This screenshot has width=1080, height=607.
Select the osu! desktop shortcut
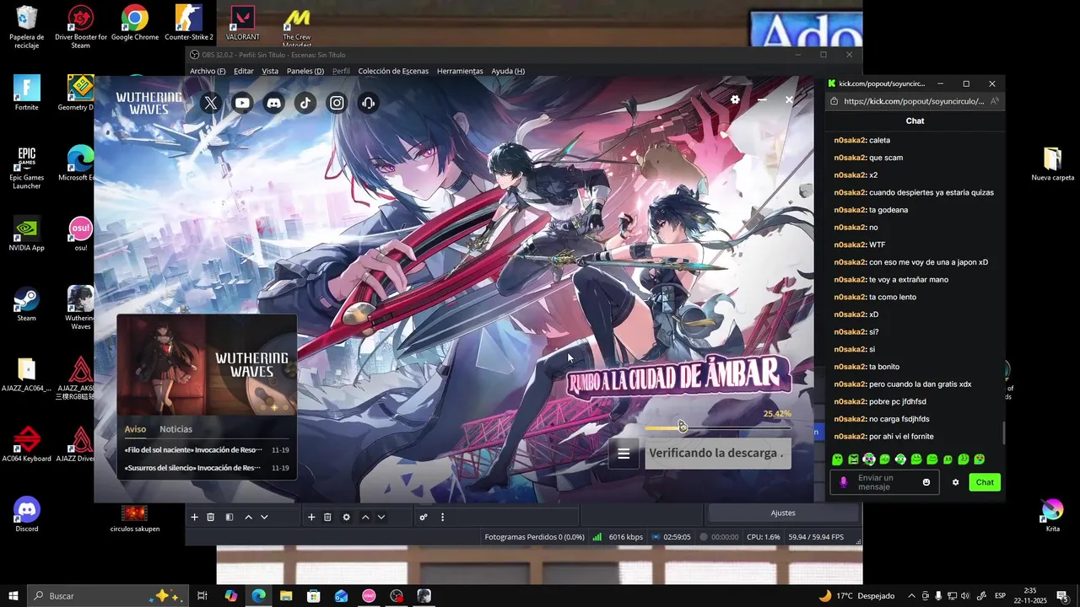tap(81, 234)
